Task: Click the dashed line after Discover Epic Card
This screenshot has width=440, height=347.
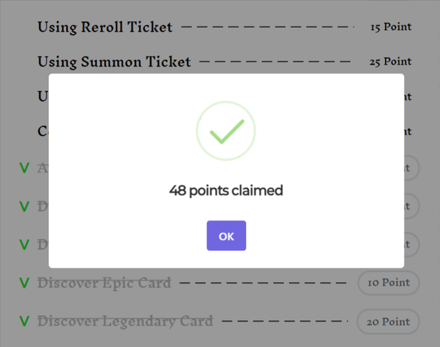Action: (x=263, y=282)
